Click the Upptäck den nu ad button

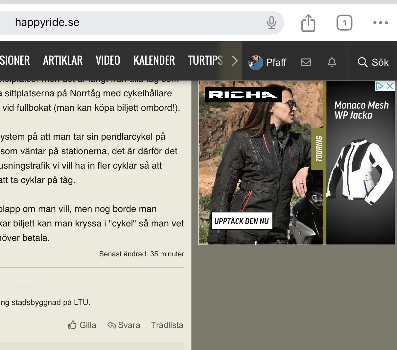point(242,221)
